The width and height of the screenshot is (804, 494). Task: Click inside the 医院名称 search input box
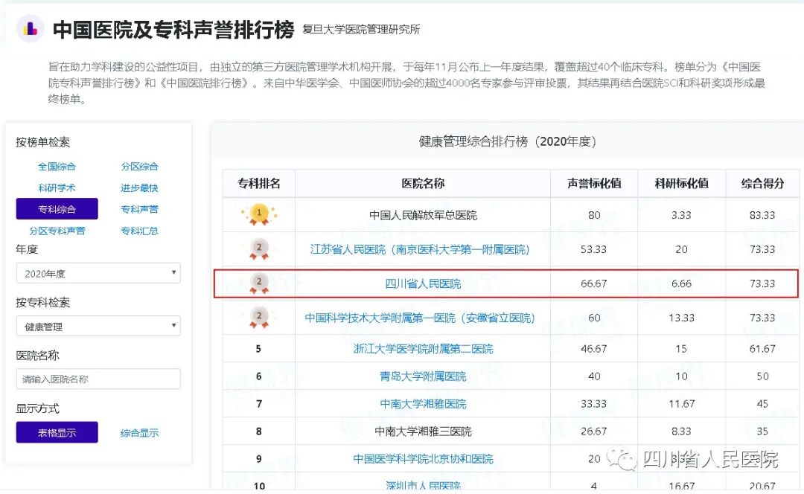[98, 379]
